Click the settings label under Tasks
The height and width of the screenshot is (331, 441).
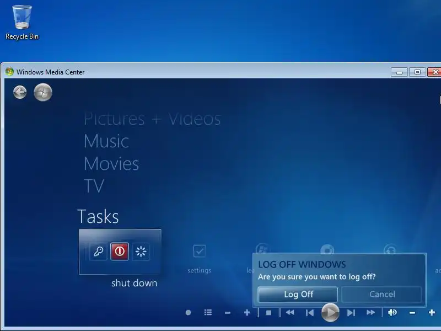[200, 270]
